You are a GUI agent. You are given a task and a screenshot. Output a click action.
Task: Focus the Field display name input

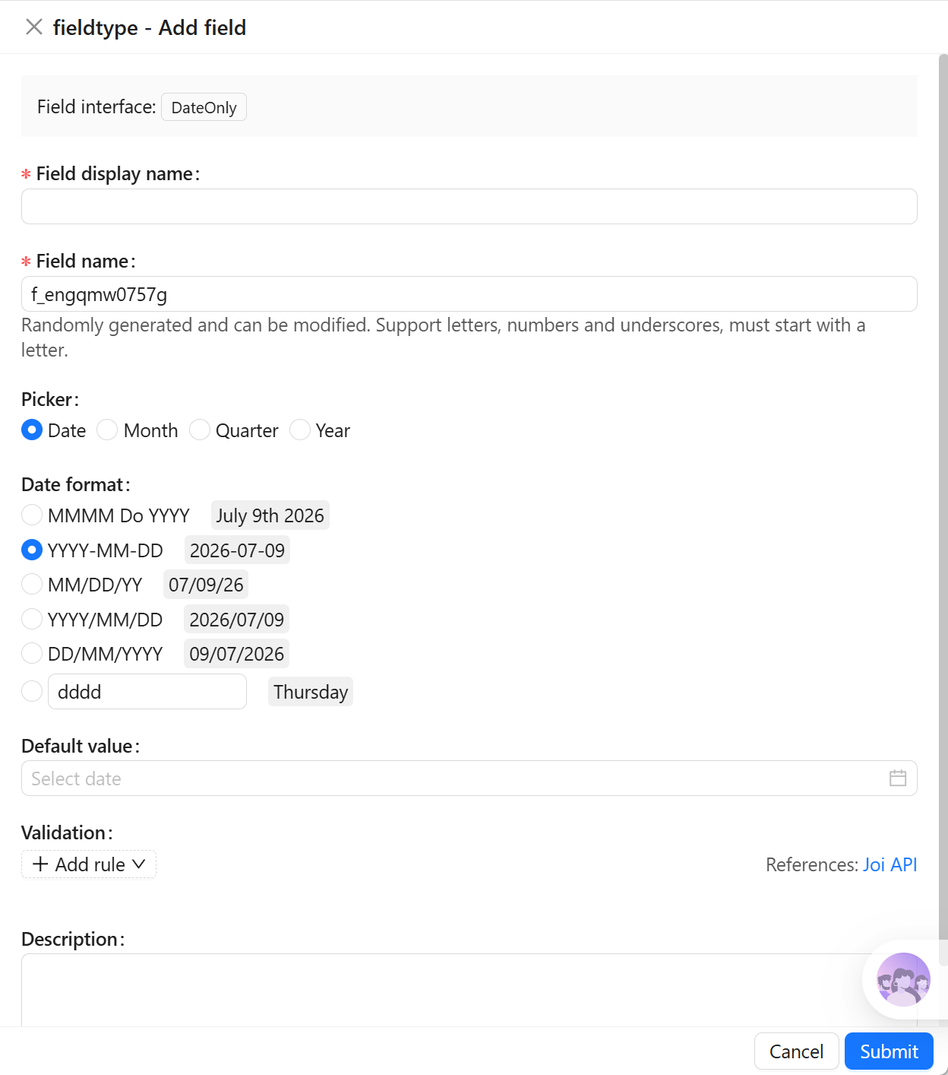(469, 207)
